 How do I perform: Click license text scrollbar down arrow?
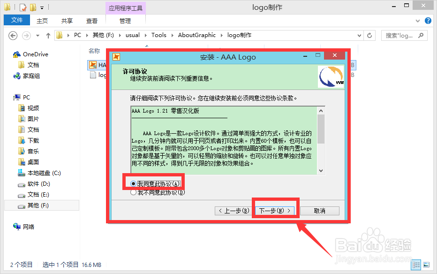pos(321,171)
